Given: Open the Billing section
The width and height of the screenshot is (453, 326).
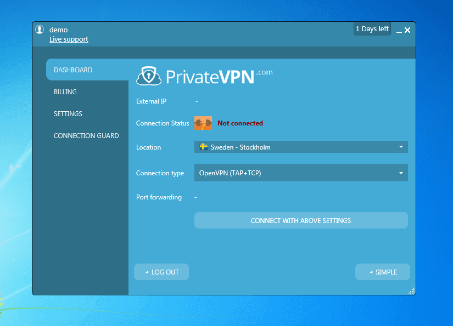Looking at the screenshot, I should (x=65, y=92).
